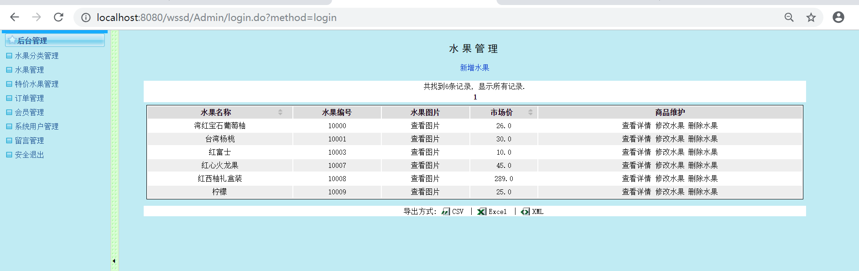This screenshot has height=271, width=859.
Task: Open the browser profile avatar
Action: pyautogui.click(x=838, y=17)
